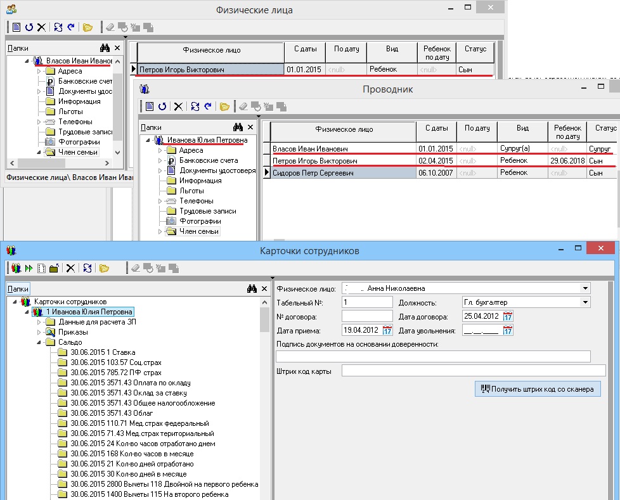
Task: Open calendar picker for Дата приема
Action: click(x=387, y=330)
